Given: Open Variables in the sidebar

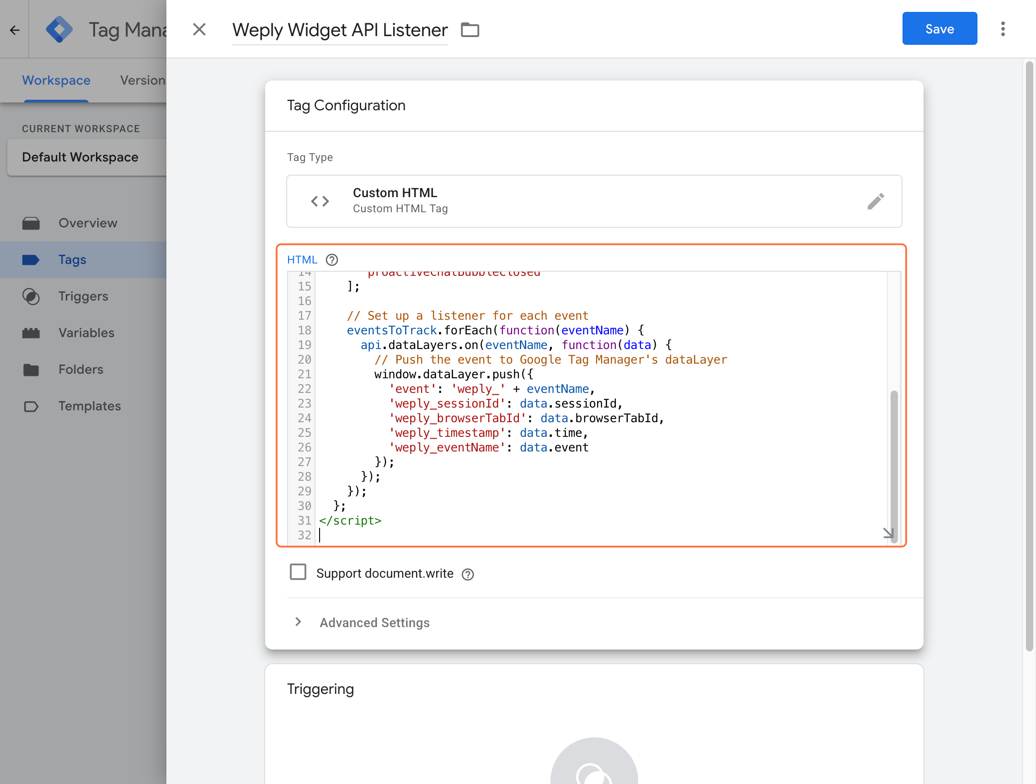Looking at the screenshot, I should [x=86, y=333].
